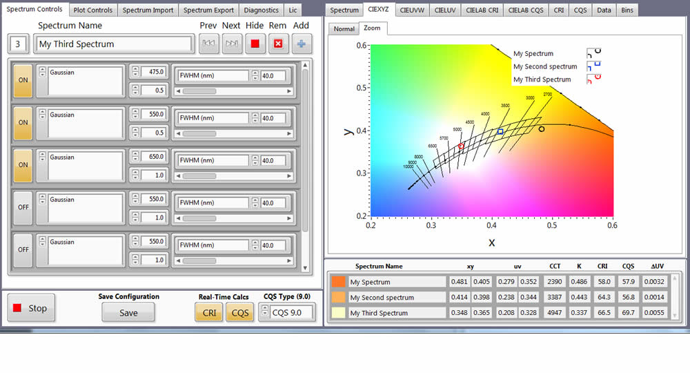Open the Spectrum Export tab
Screen dimensions: 690x373
pos(208,10)
